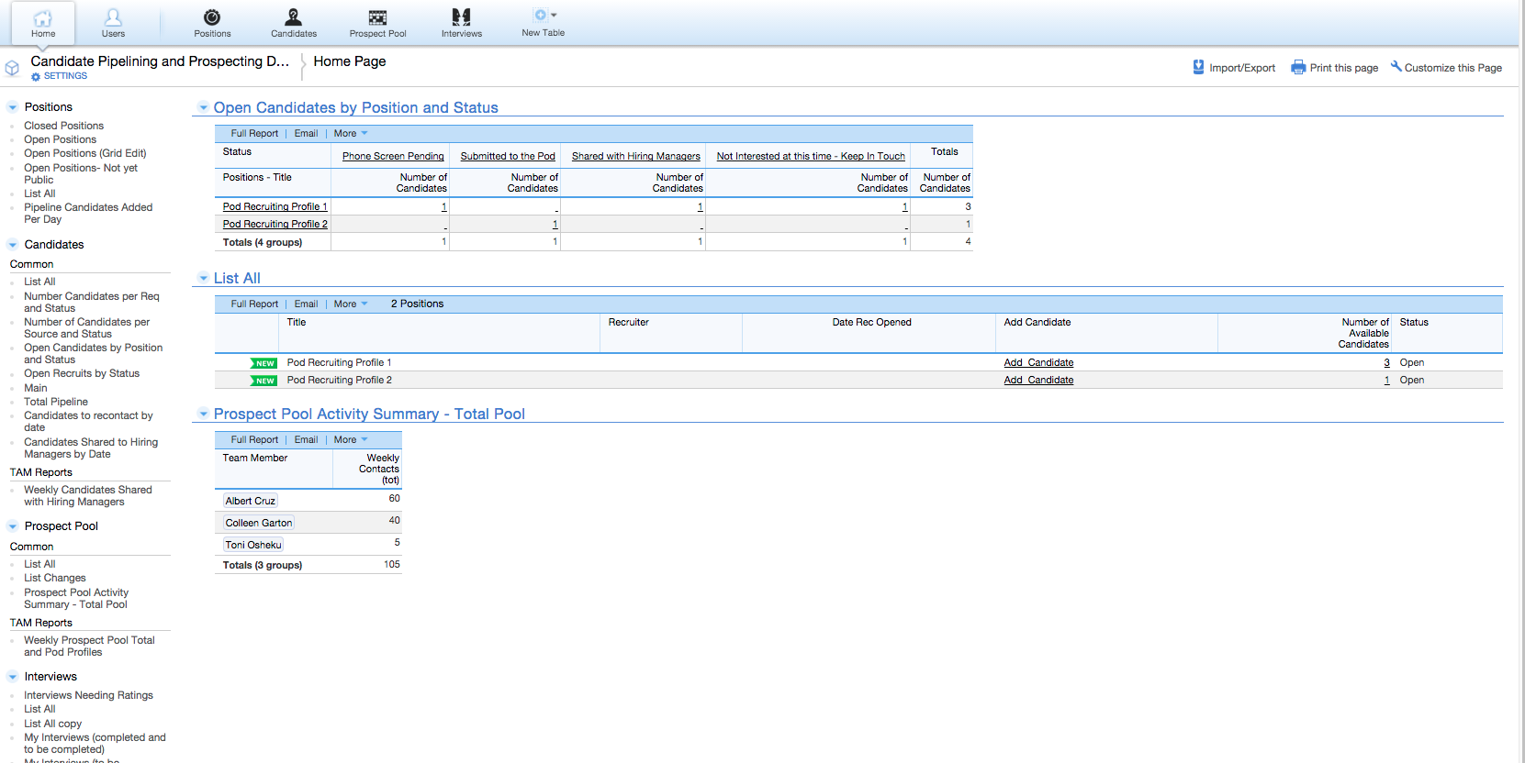Open Total Pipeline report
The height and width of the screenshot is (763, 1525).
coord(56,402)
